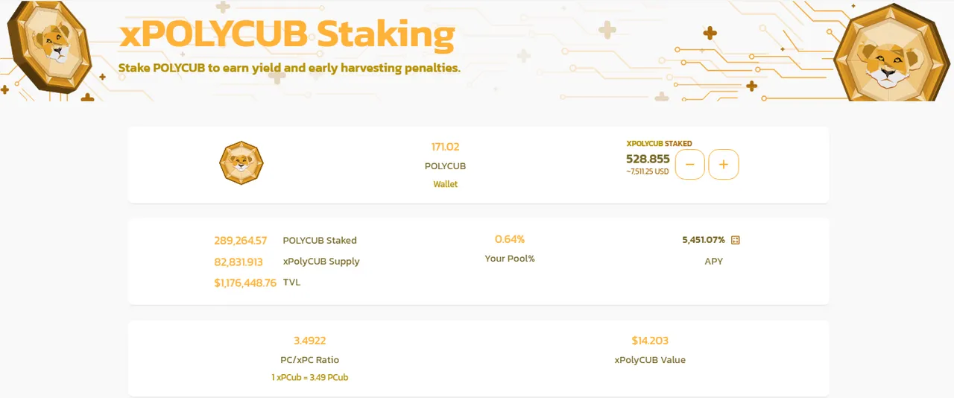Click the POLYCUB lion token icon

241,162
